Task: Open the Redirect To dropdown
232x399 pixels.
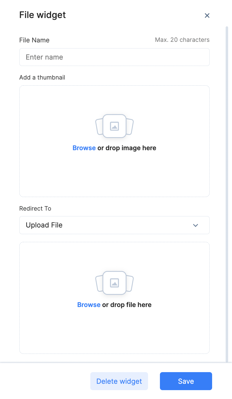Action: pos(114,225)
